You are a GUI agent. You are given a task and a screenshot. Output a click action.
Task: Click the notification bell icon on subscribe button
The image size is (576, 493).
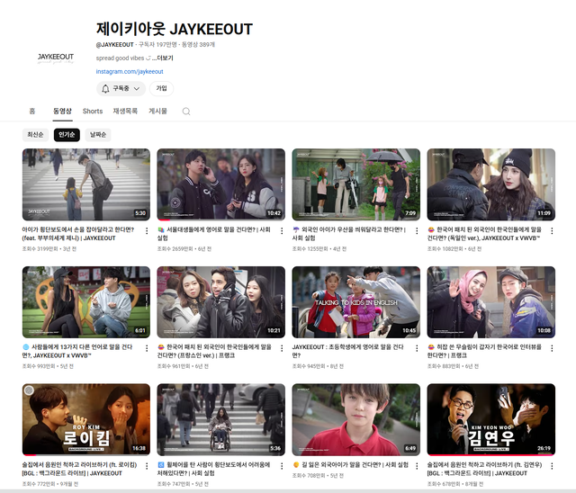[105, 88]
